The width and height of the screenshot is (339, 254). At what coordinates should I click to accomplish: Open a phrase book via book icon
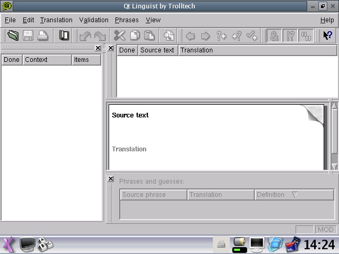[x=64, y=36]
